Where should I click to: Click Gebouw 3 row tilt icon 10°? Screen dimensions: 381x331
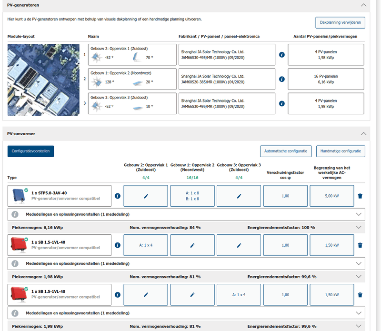(138, 107)
